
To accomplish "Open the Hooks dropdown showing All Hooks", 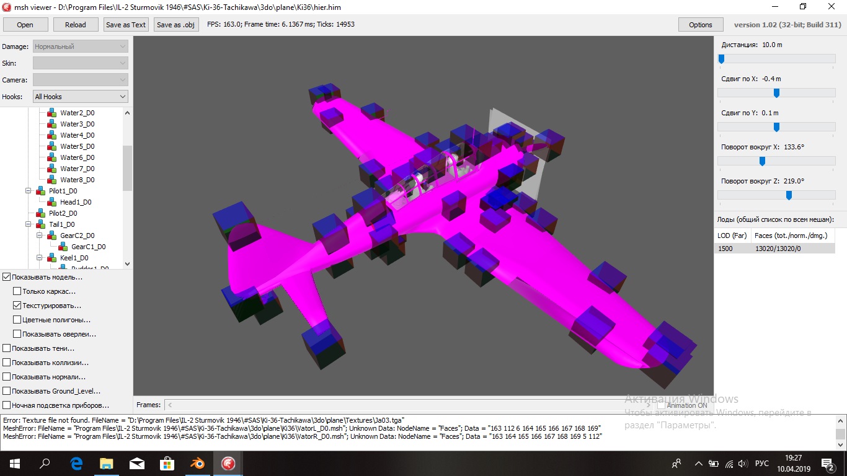I will coord(81,97).
